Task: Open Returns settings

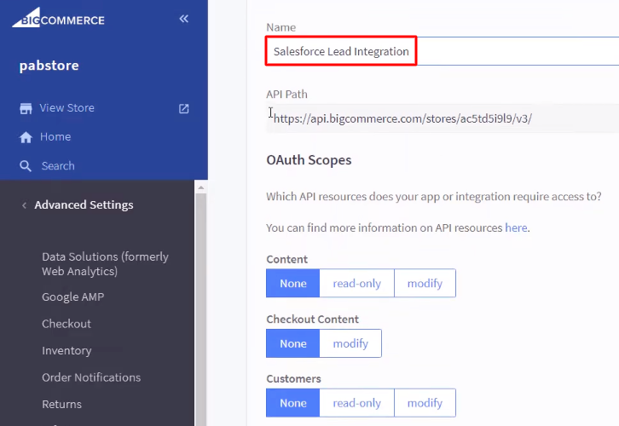Action: [61, 404]
